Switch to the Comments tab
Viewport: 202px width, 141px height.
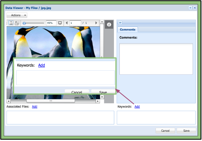(128, 30)
